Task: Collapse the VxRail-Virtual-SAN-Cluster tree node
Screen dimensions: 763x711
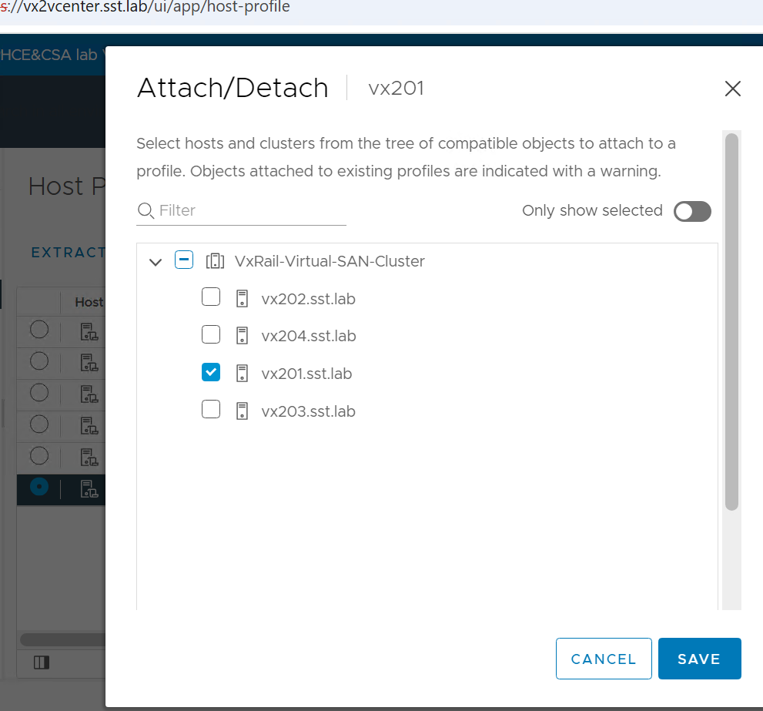Action: pyautogui.click(x=156, y=263)
